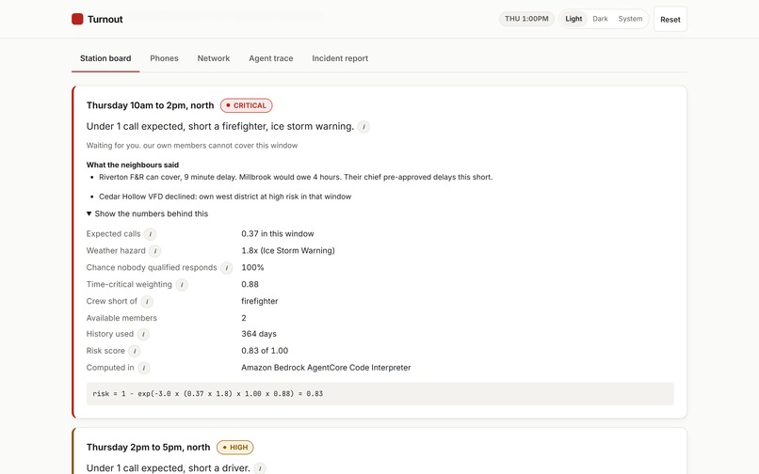Screen dimensions: 759x474
Task: Click the Reset button
Action: [670, 20]
